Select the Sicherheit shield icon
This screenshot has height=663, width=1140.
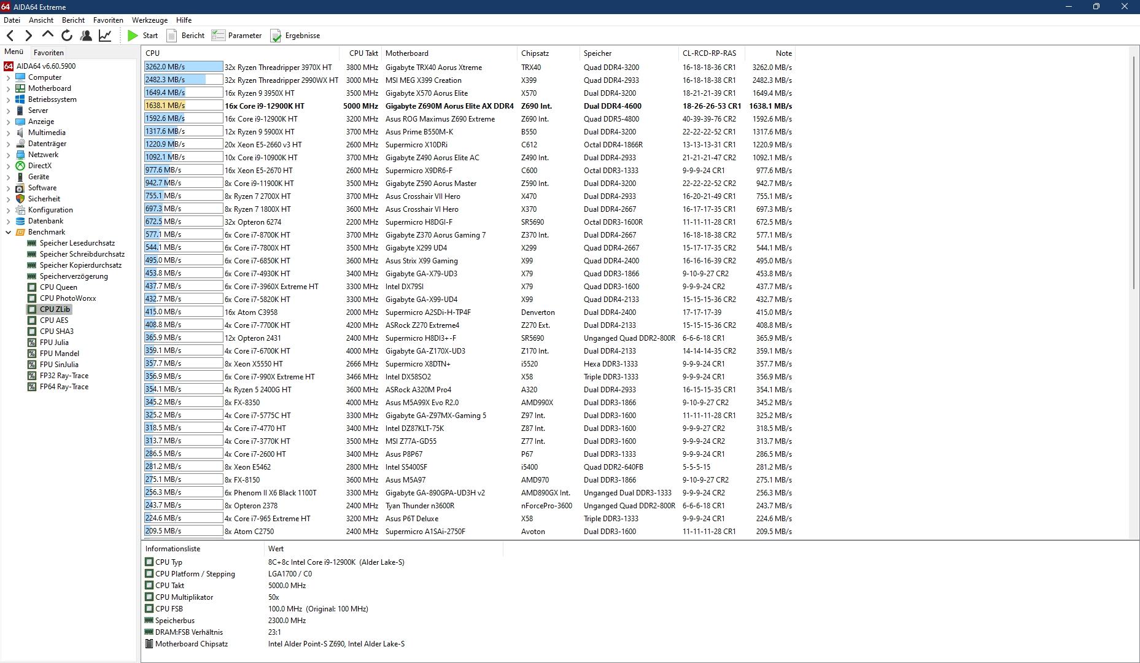pos(20,199)
